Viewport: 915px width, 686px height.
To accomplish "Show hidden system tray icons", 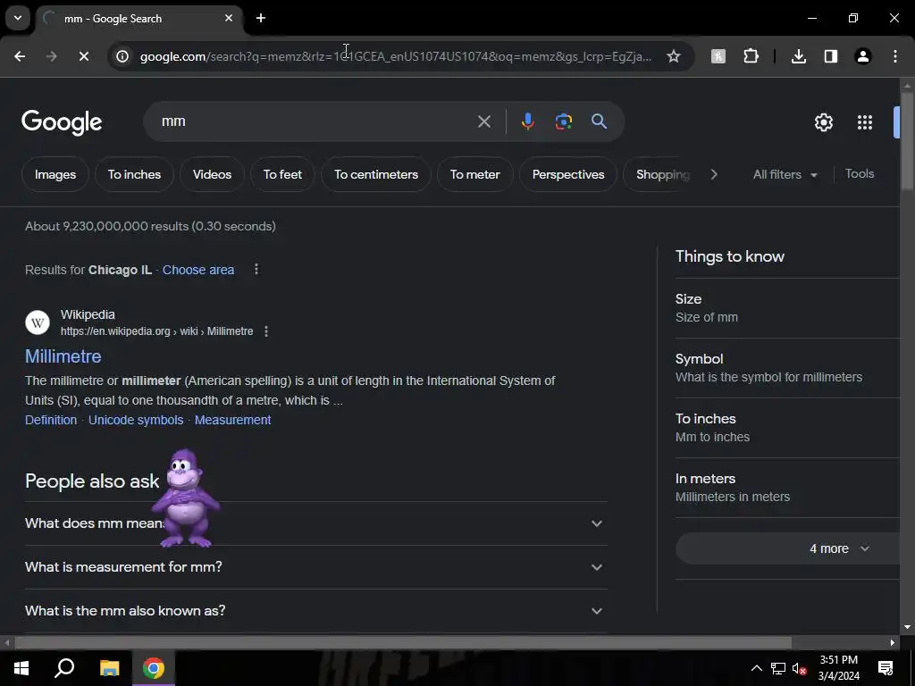I will coord(756,668).
